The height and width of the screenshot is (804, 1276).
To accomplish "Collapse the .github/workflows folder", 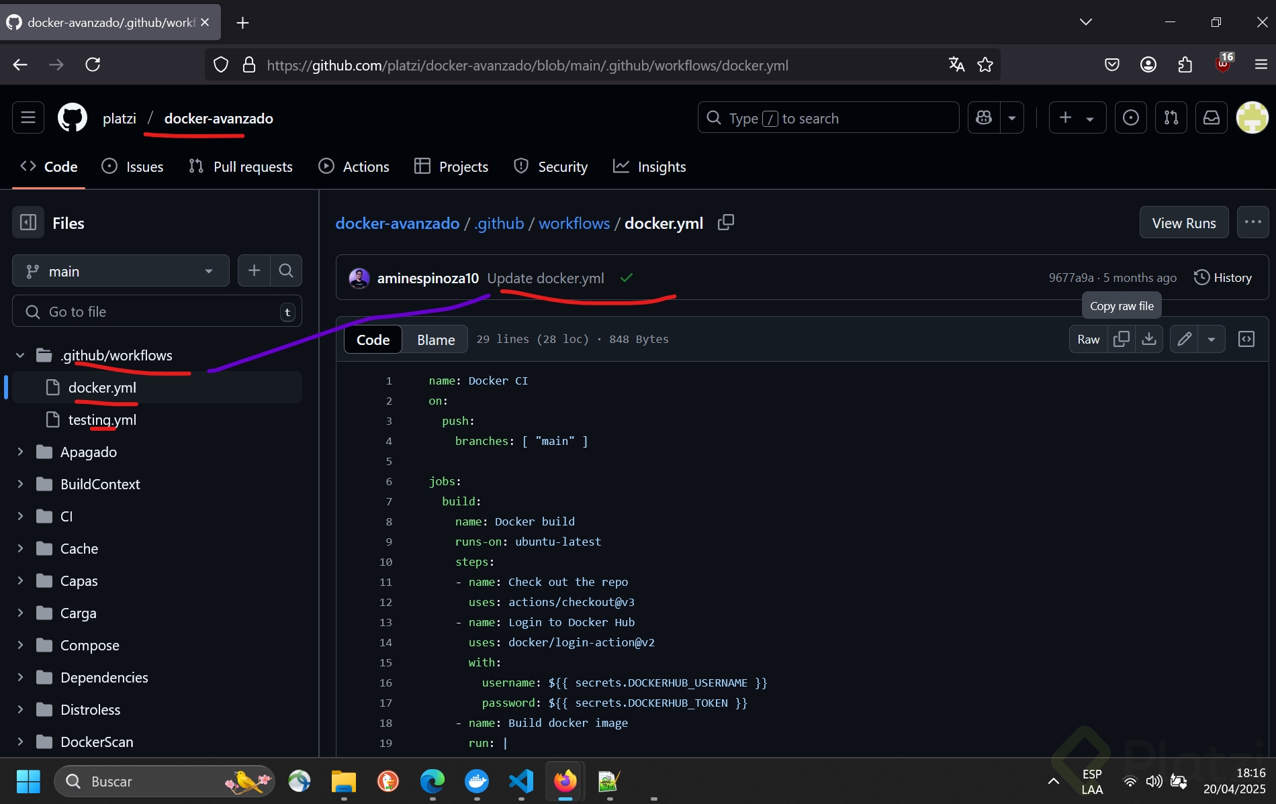I will 20,355.
